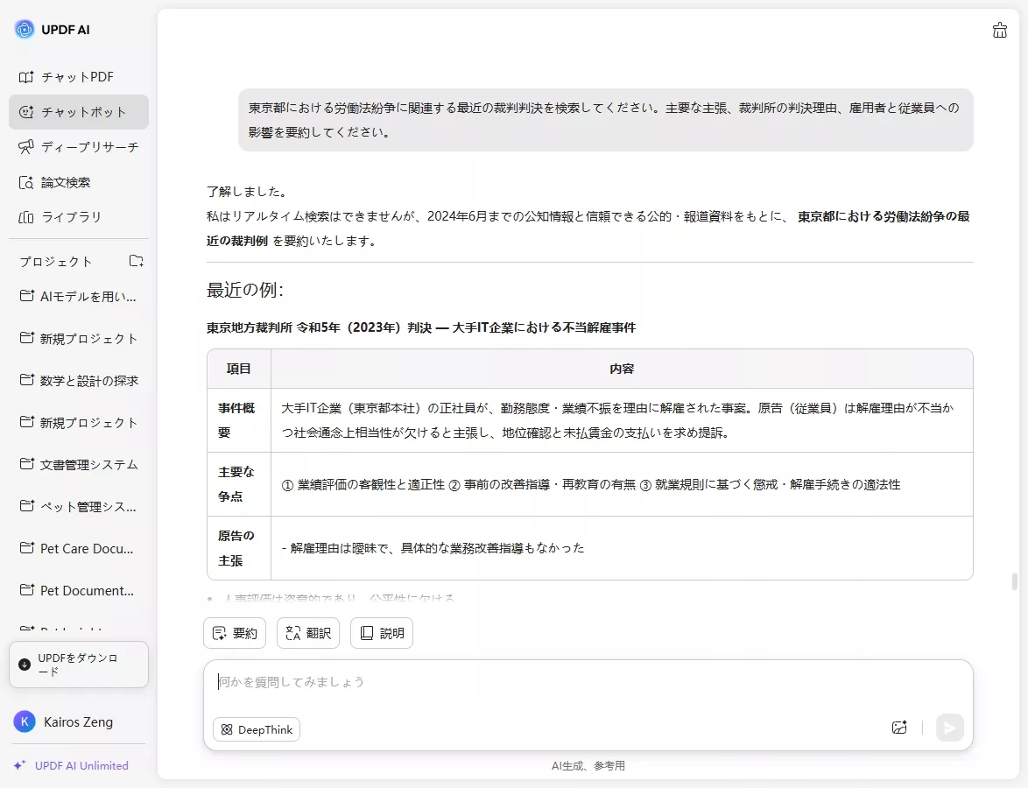Image resolution: width=1028 pixels, height=788 pixels.
Task: Open the チャットPDF tool in sidebar
Action: pos(78,76)
